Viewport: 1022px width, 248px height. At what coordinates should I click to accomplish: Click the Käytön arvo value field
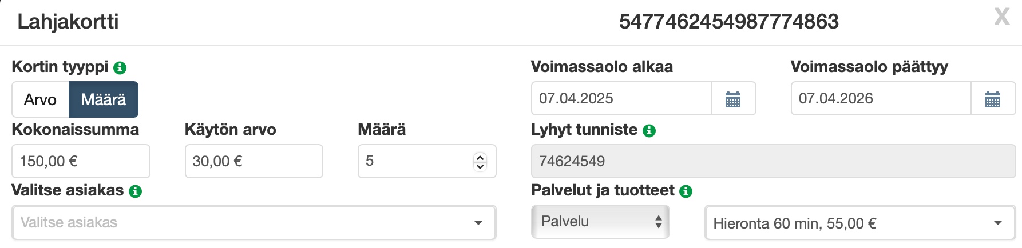pyautogui.click(x=253, y=161)
